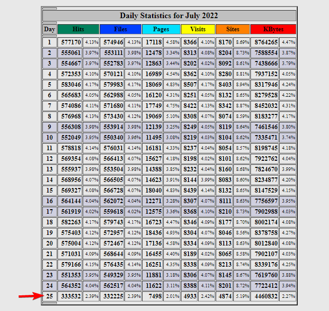Click hits value 551353 for day 23

pos(70,275)
